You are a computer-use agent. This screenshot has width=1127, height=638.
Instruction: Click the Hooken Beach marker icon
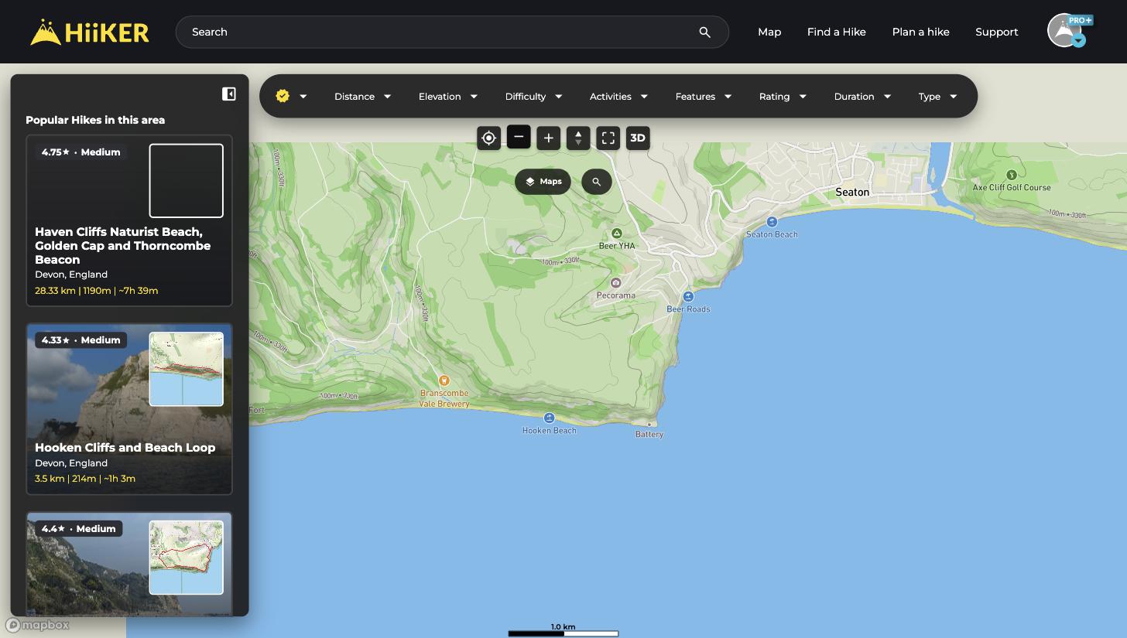550,418
